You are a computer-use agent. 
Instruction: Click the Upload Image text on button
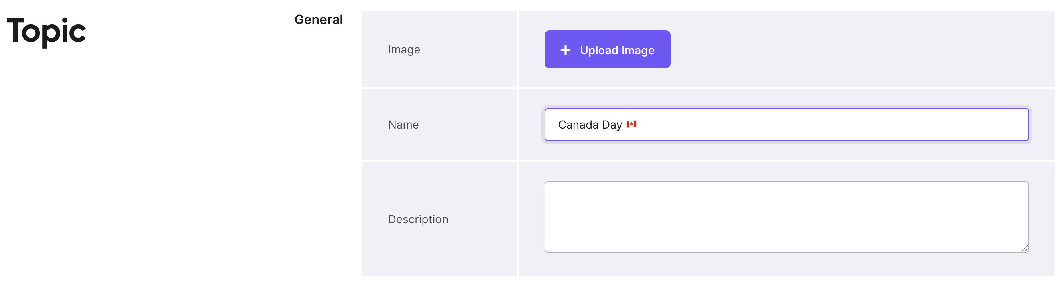(x=617, y=50)
